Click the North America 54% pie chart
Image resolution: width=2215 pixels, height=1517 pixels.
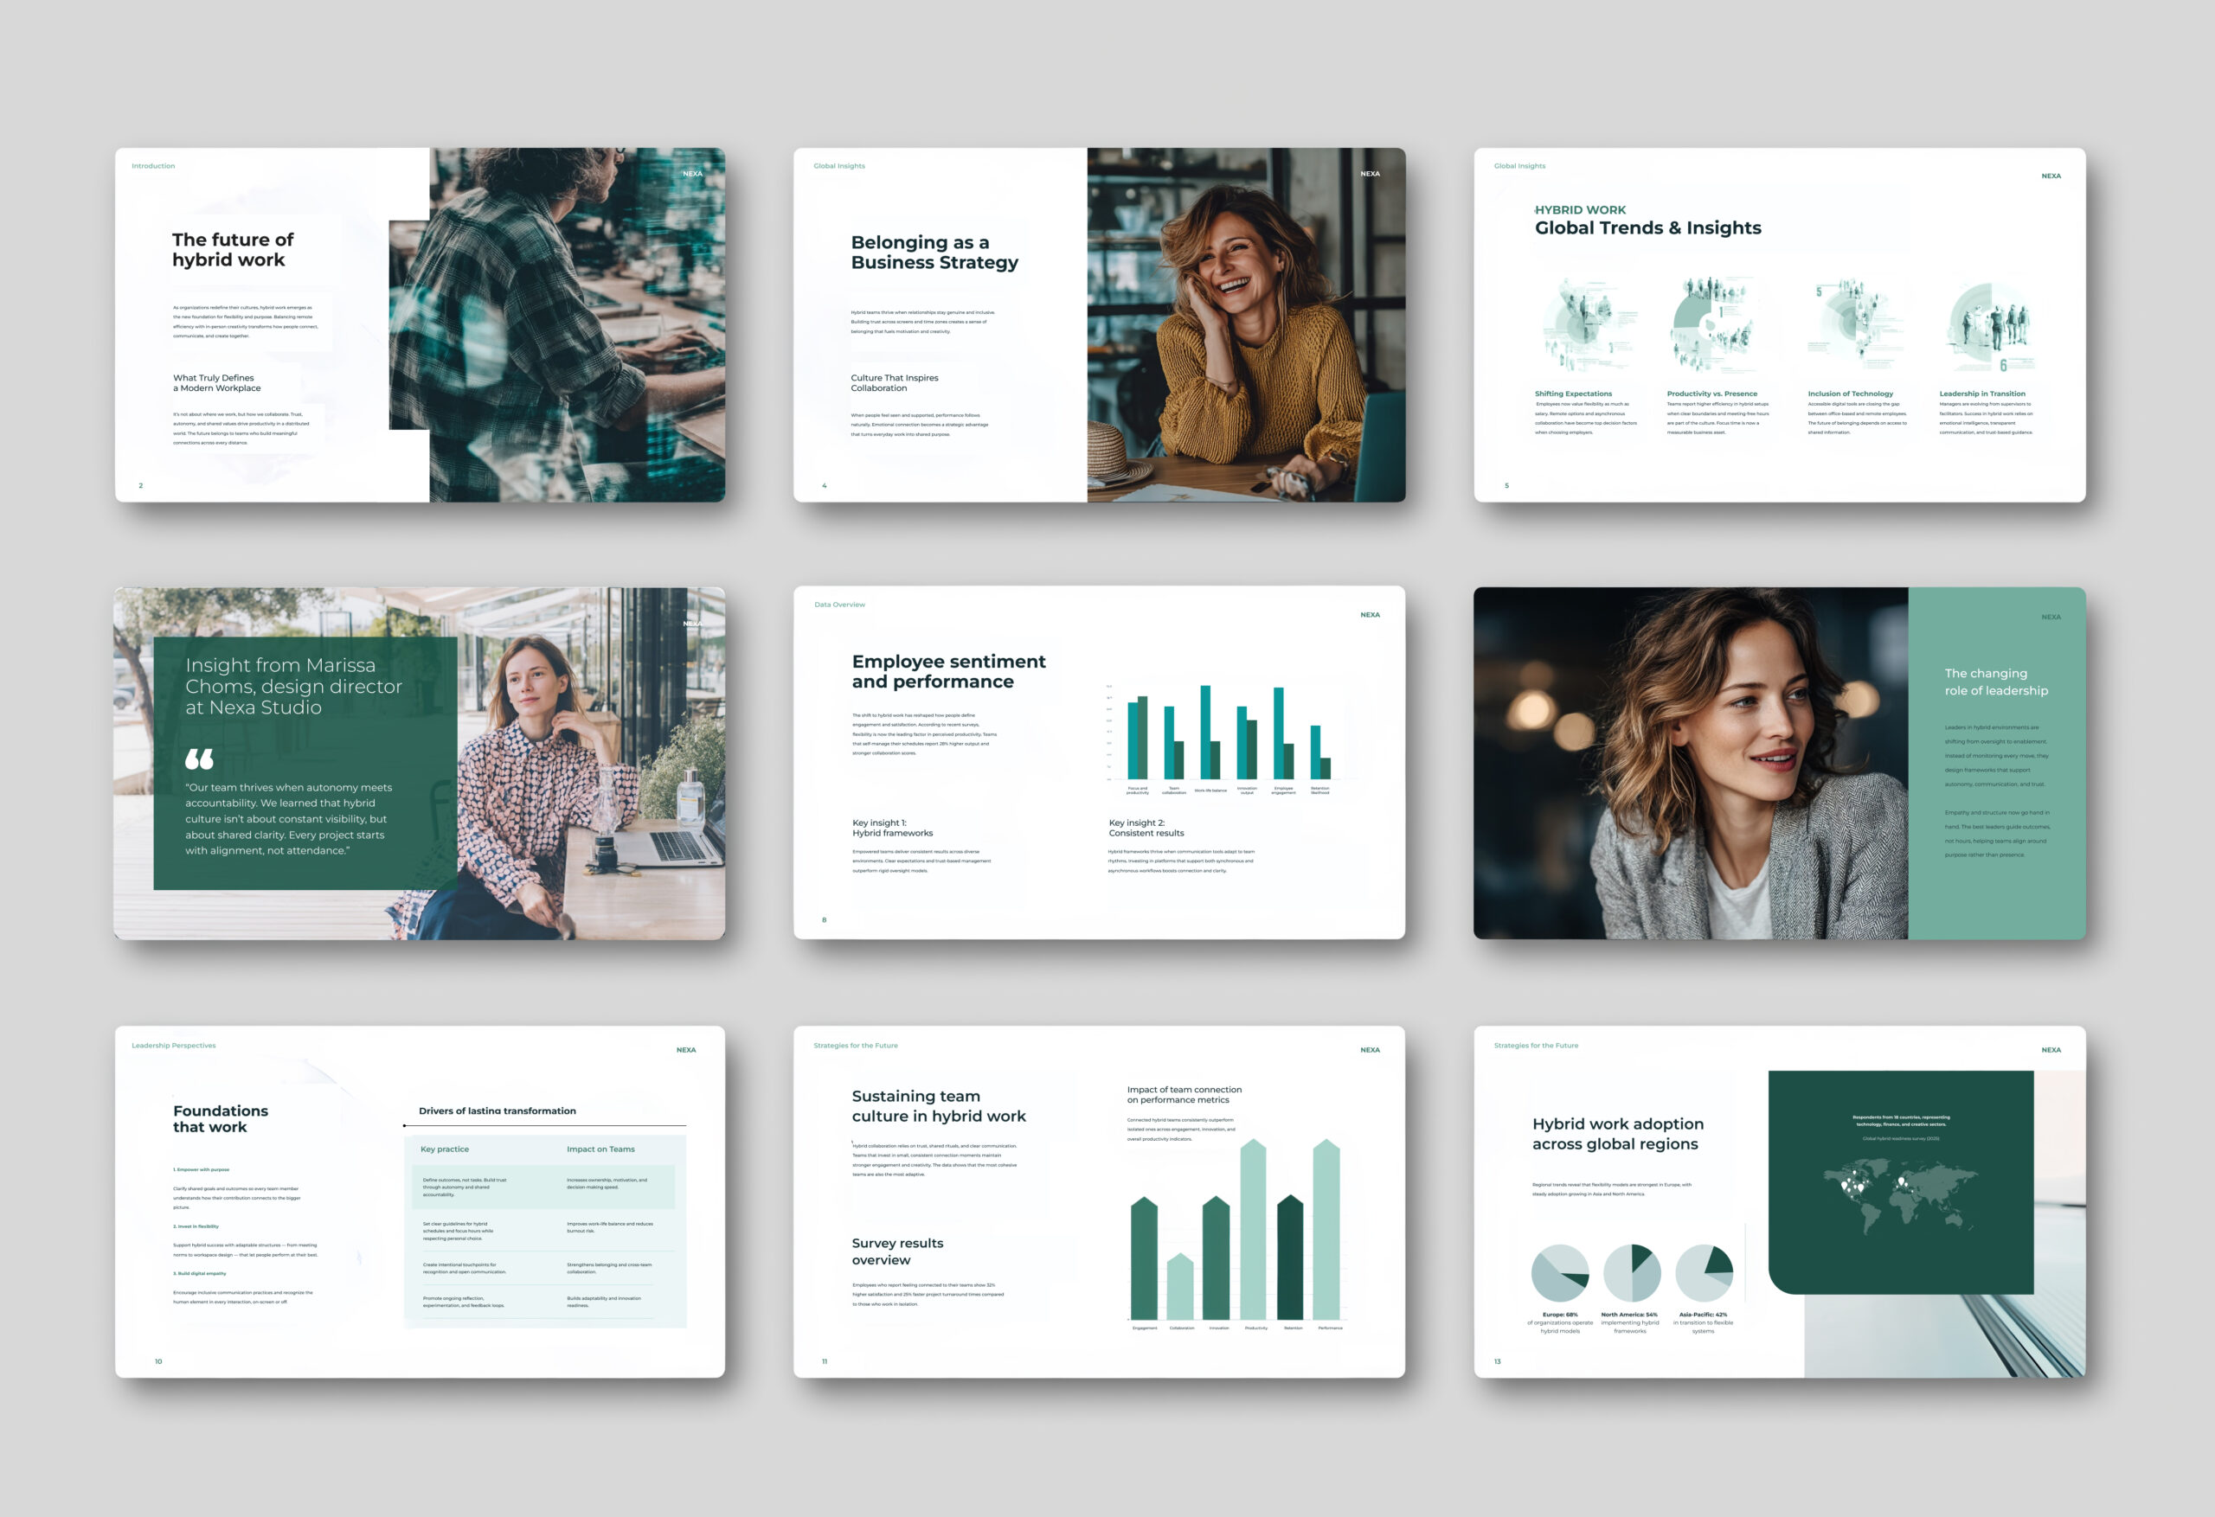coord(1632,1272)
